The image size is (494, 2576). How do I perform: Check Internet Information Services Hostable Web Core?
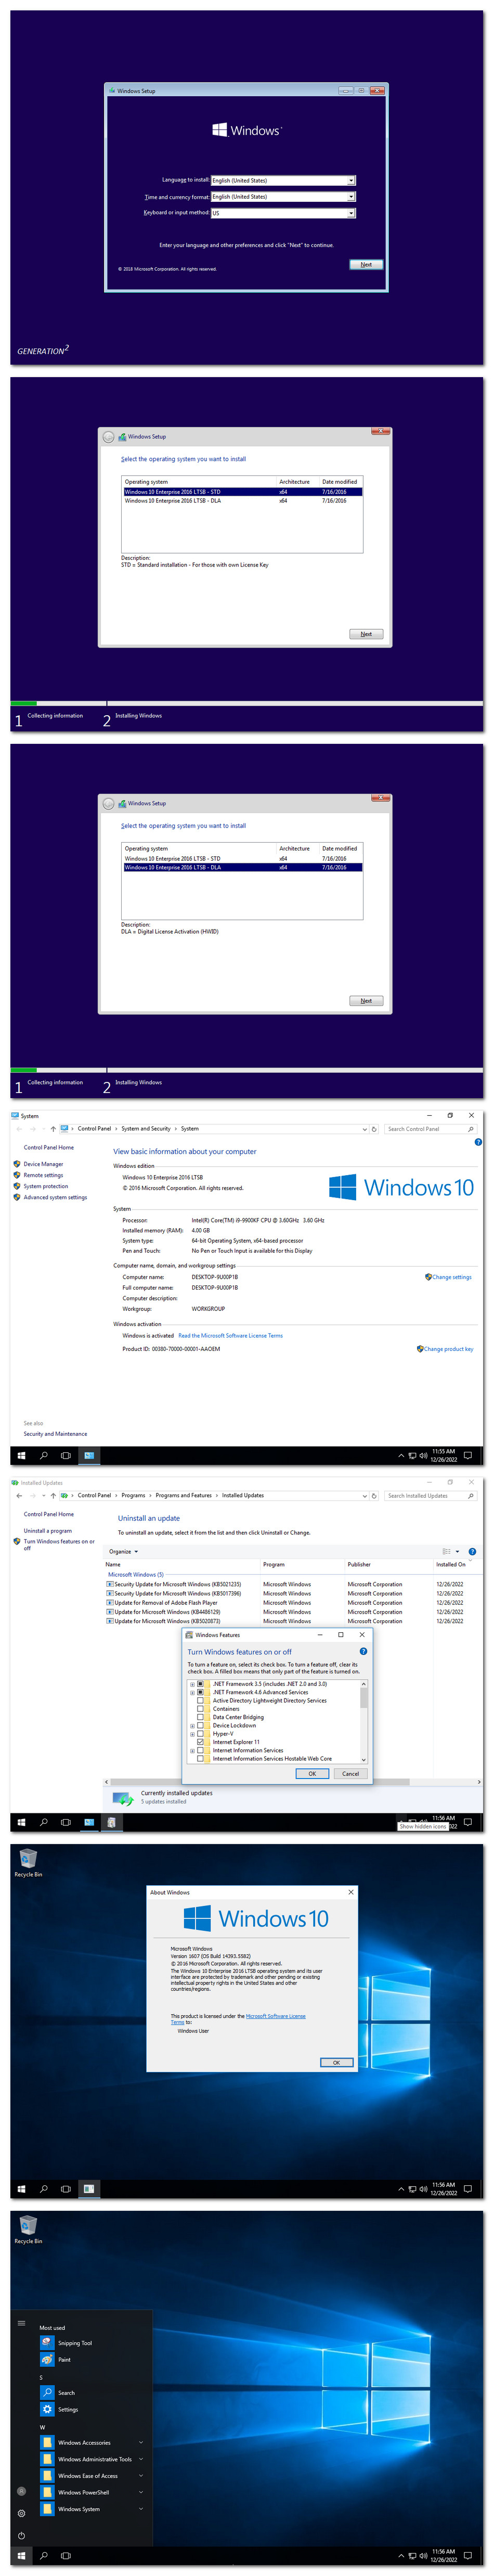[200, 1758]
